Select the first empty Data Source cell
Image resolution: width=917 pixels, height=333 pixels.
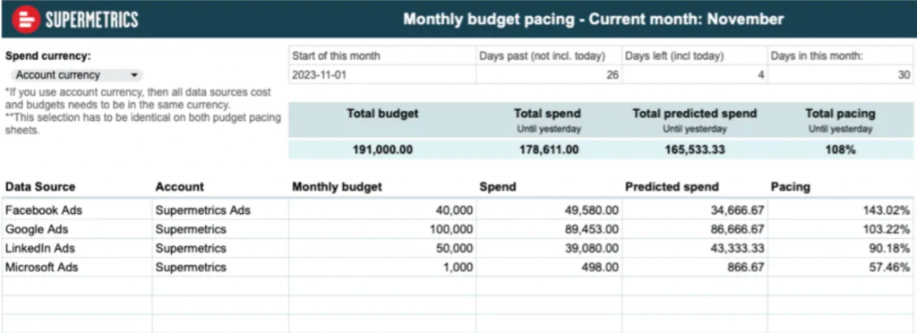pyautogui.click(x=77, y=286)
